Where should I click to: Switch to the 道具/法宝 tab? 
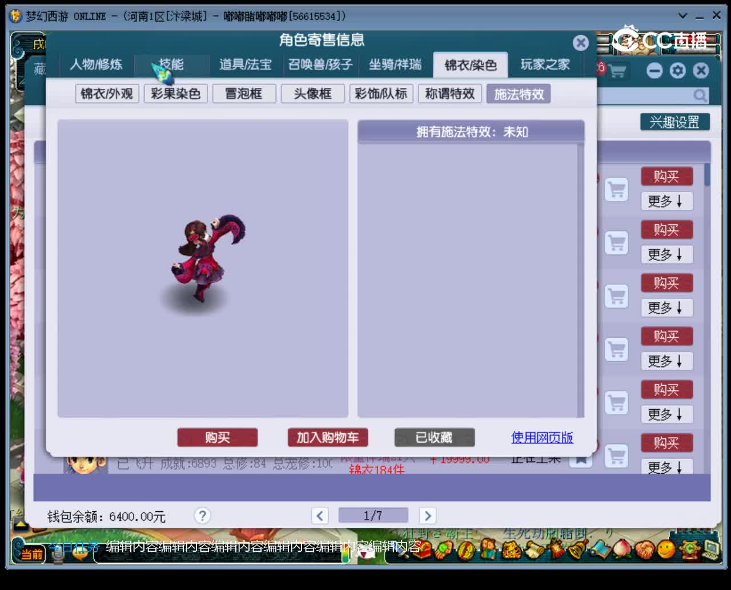(x=246, y=64)
